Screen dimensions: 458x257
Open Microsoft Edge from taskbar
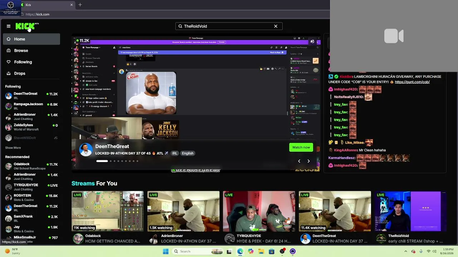240,251
